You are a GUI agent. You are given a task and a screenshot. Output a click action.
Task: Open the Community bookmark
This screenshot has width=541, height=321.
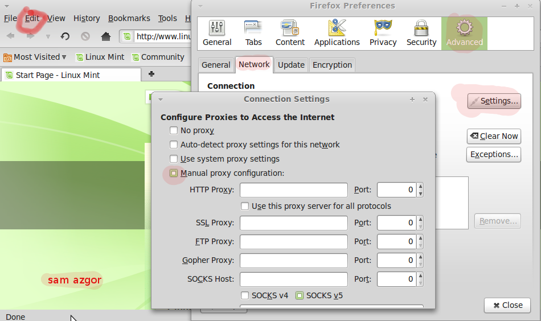tap(158, 57)
